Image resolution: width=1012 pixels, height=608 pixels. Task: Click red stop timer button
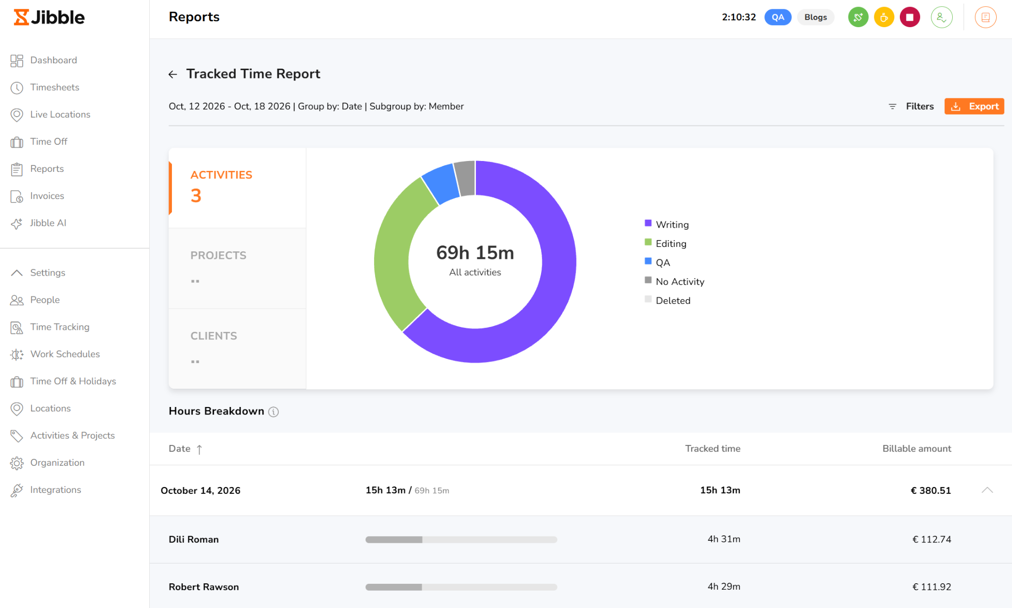(x=910, y=17)
